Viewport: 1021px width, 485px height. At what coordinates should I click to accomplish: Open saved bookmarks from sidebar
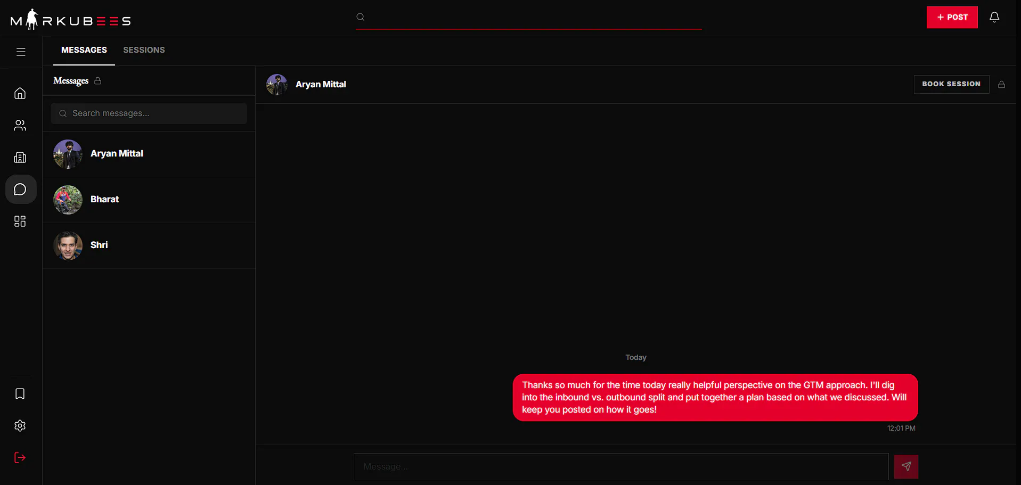pyautogui.click(x=20, y=393)
